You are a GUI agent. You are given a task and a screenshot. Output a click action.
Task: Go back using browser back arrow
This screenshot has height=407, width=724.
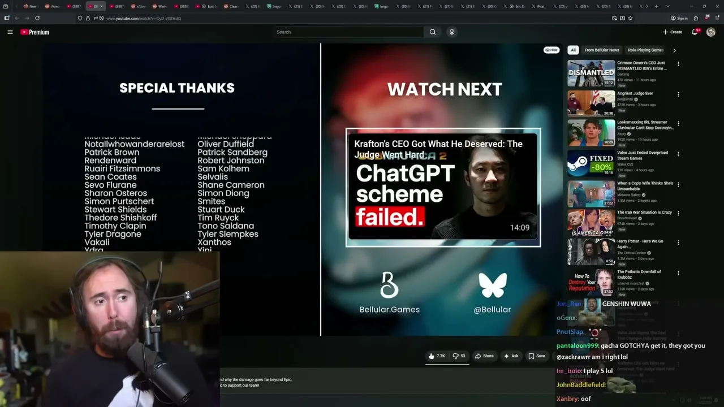17,18
